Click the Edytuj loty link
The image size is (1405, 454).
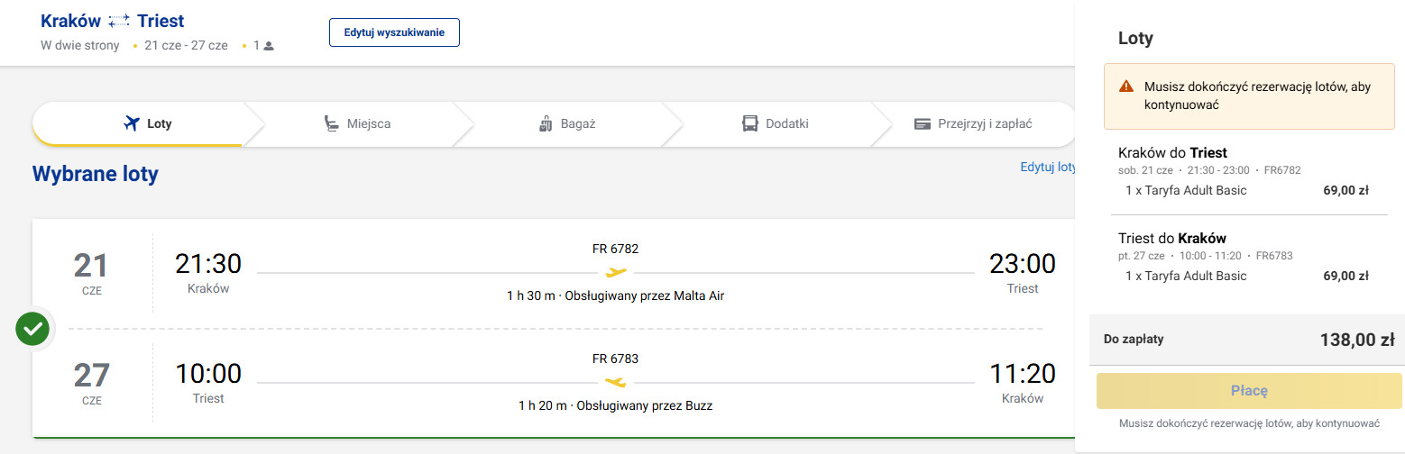(1048, 167)
